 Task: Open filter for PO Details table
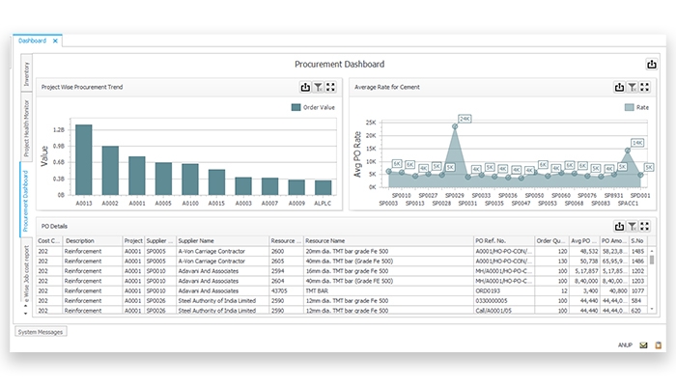coord(632,226)
